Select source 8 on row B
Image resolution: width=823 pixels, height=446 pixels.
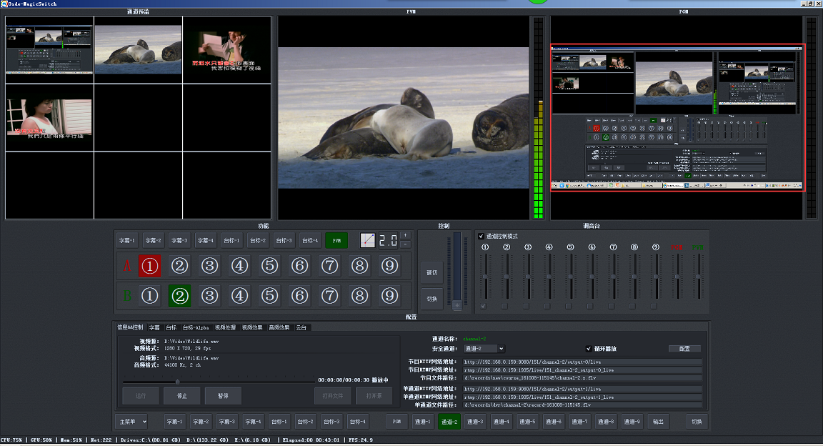(x=359, y=296)
